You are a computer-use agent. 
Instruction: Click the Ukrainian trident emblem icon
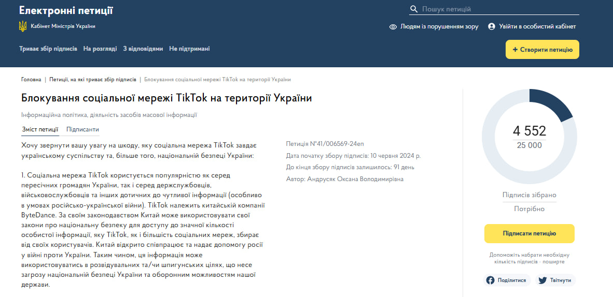(23, 26)
